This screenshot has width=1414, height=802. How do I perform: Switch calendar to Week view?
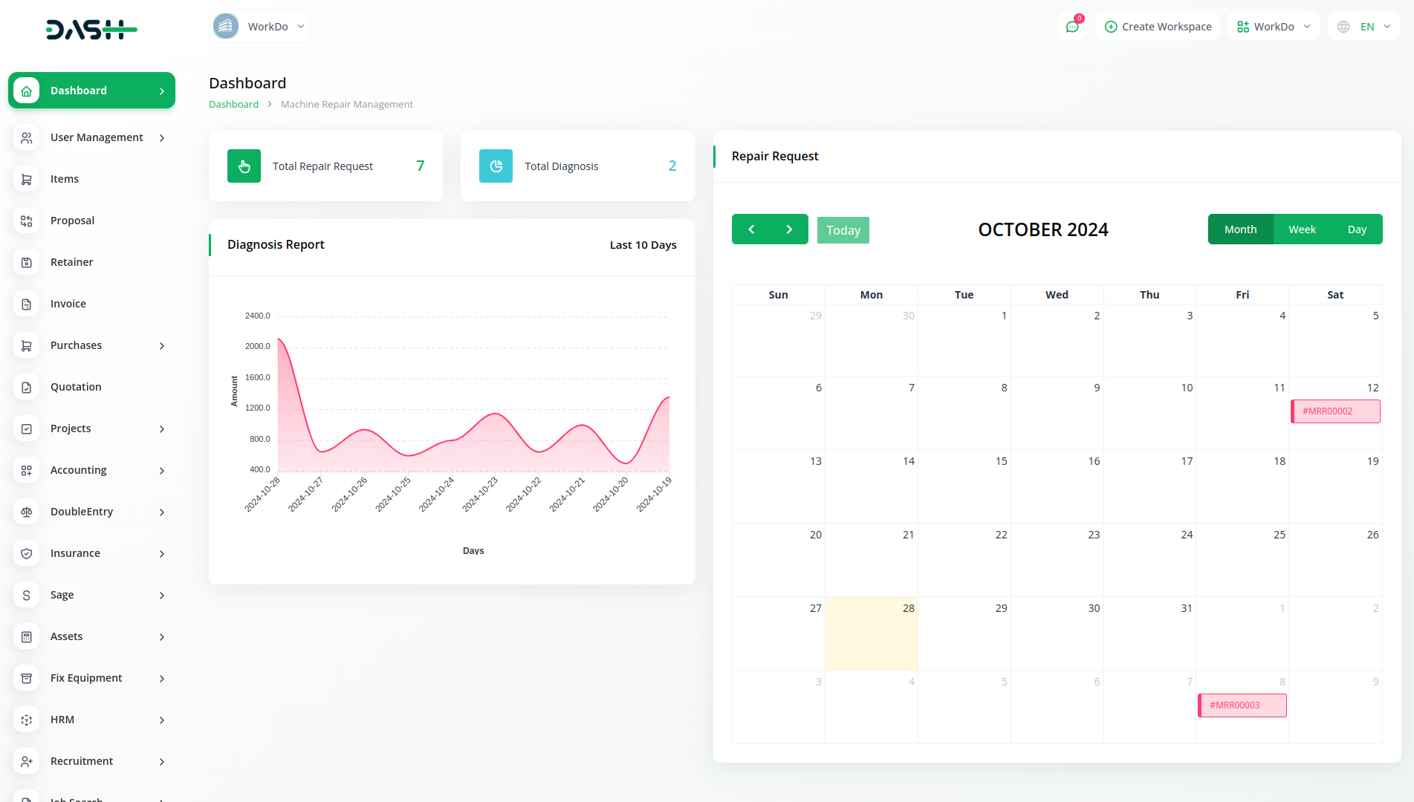click(1302, 229)
